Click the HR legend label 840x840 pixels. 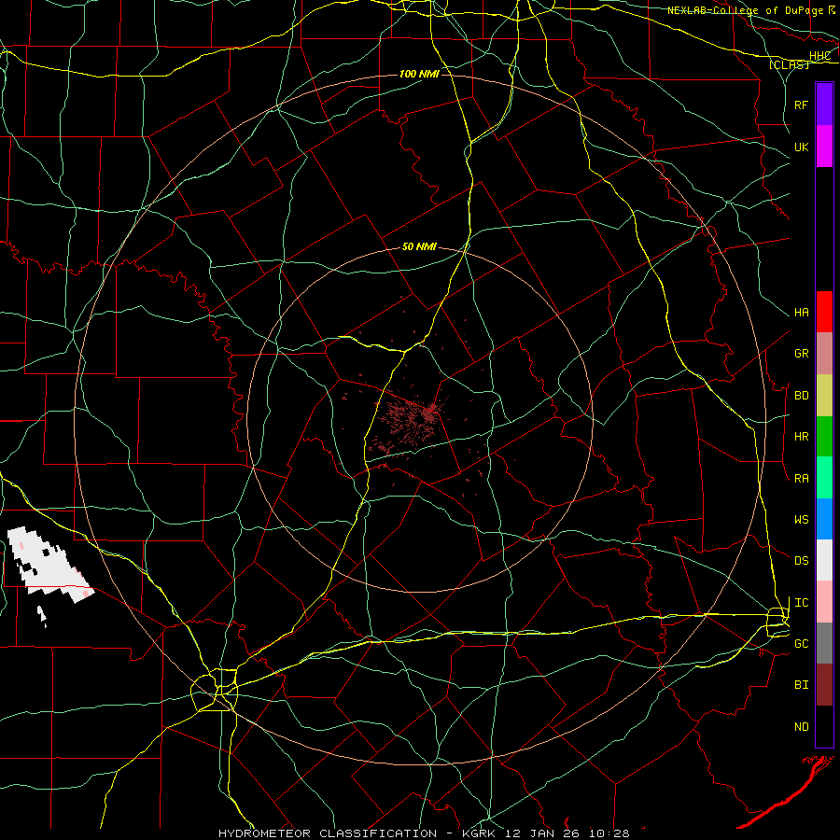coord(801,437)
